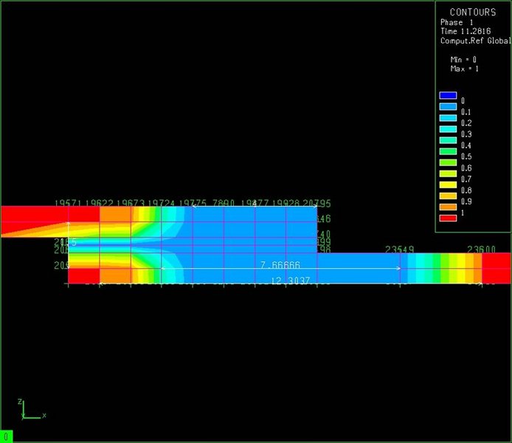Click the green '0' status box
Image resolution: width=512 pixels, height=443 pixels.
[7, 436]
